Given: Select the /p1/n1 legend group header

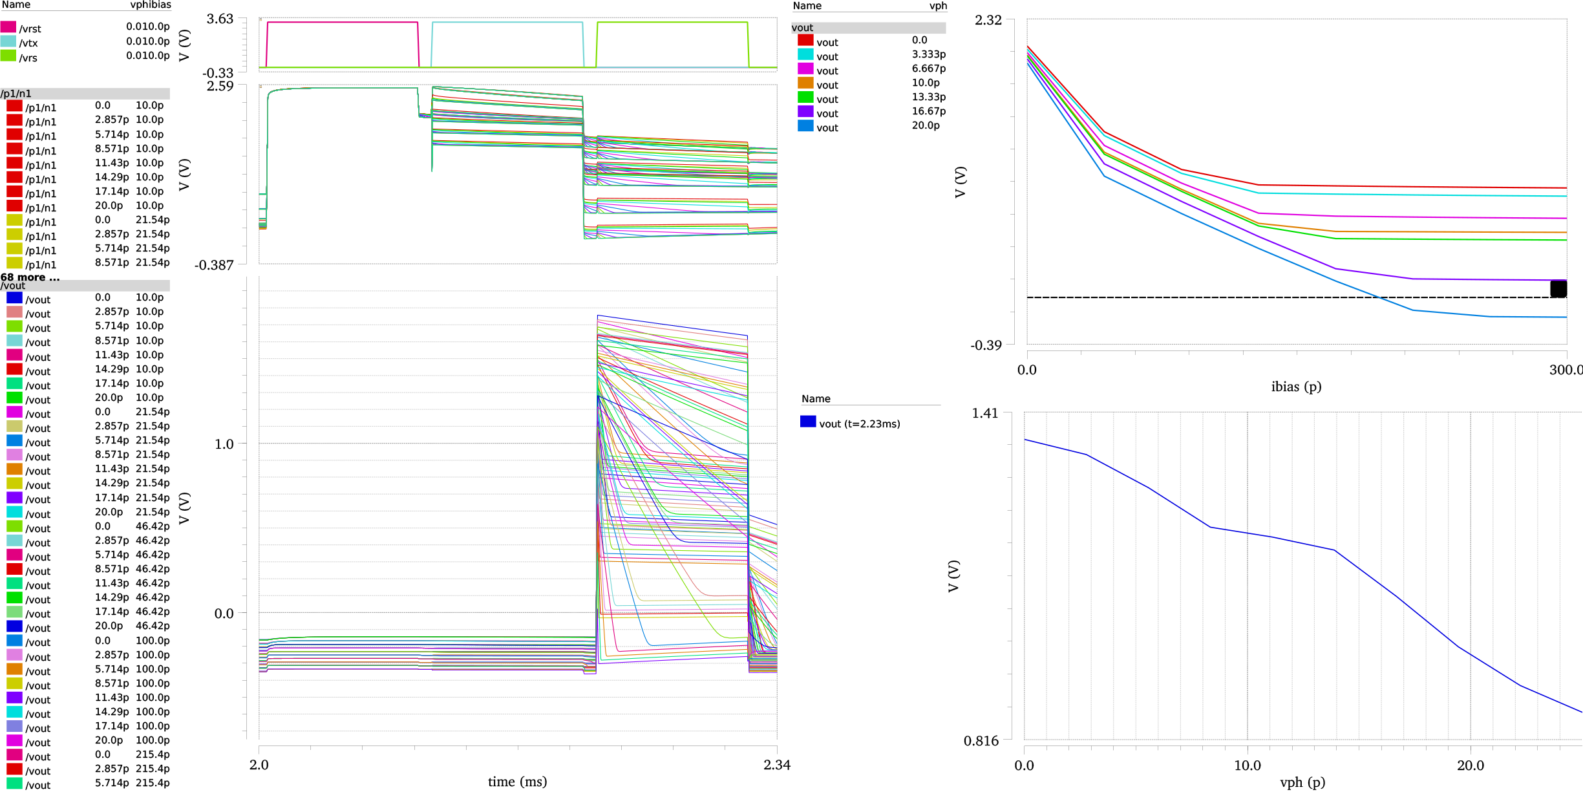Looking at the screenshot, I should point(85,94).
